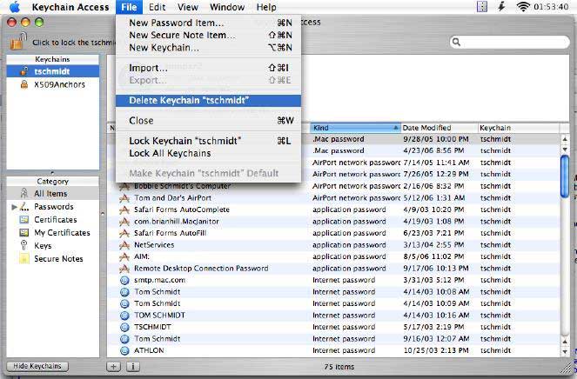Select the smtp.mac.com Internet password row
This screenshot has height=379, width=577.
point(158,280)
